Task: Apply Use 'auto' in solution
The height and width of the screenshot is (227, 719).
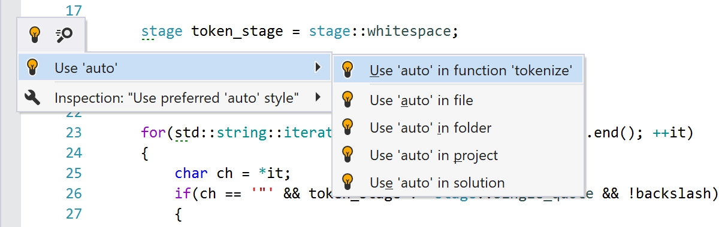Action: (x=458, y=182)
